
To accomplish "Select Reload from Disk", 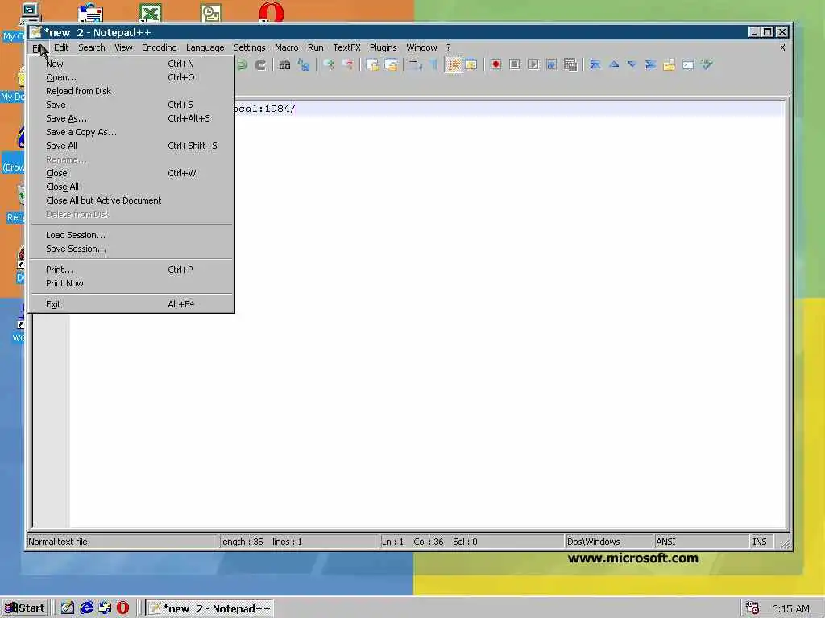I will tap(131, 91).
